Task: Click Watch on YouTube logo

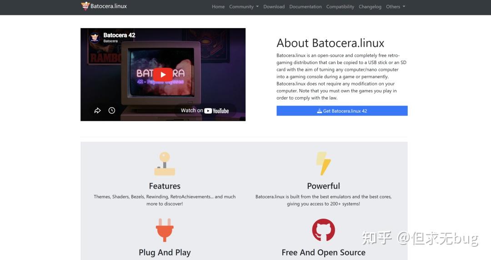Action: click(205, 110)
